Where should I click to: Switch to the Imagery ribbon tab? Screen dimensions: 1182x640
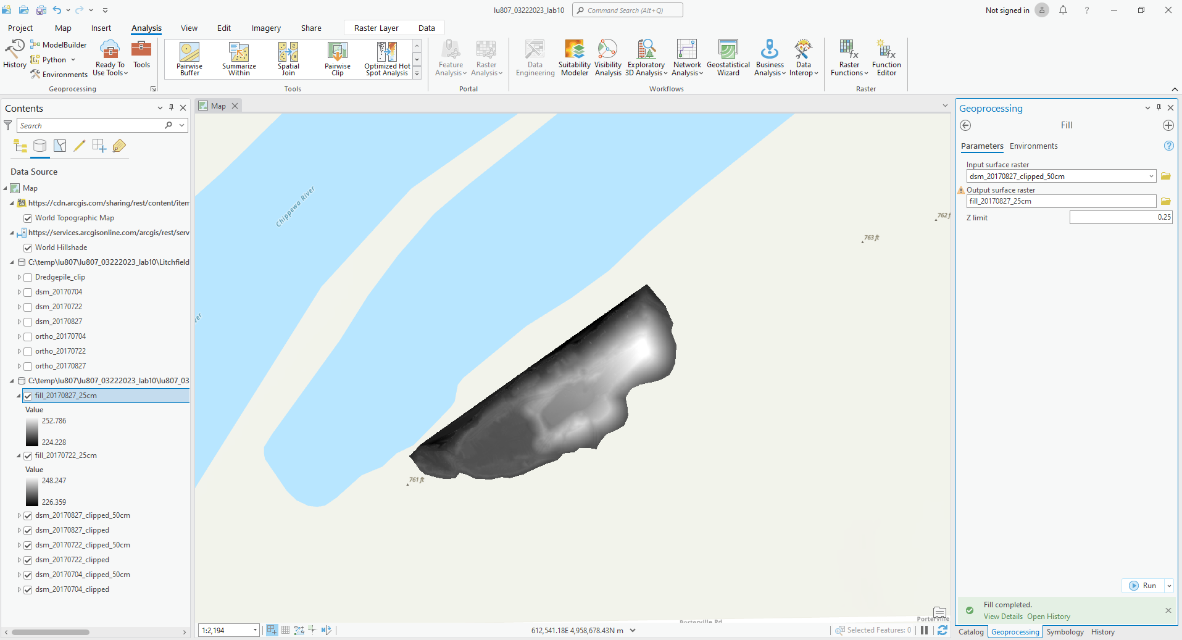[x=266, y=28]
